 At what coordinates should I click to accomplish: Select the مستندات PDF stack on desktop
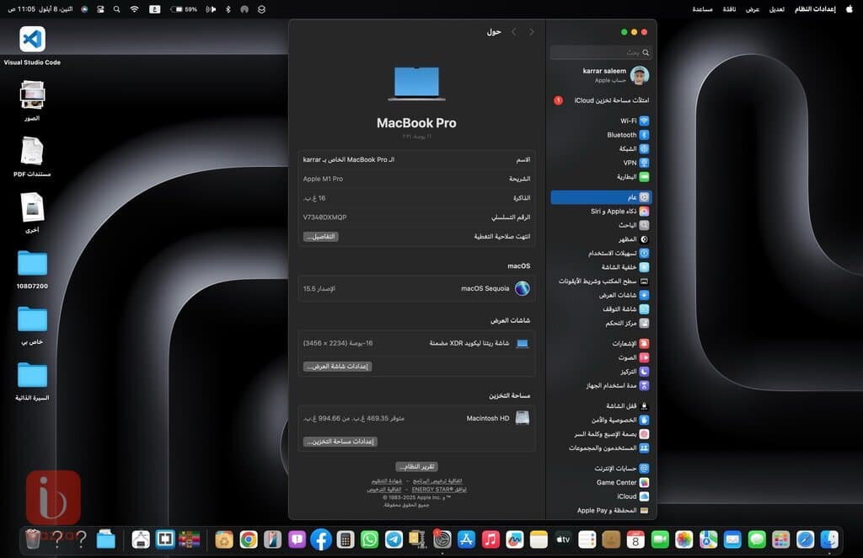pos(32,157)
